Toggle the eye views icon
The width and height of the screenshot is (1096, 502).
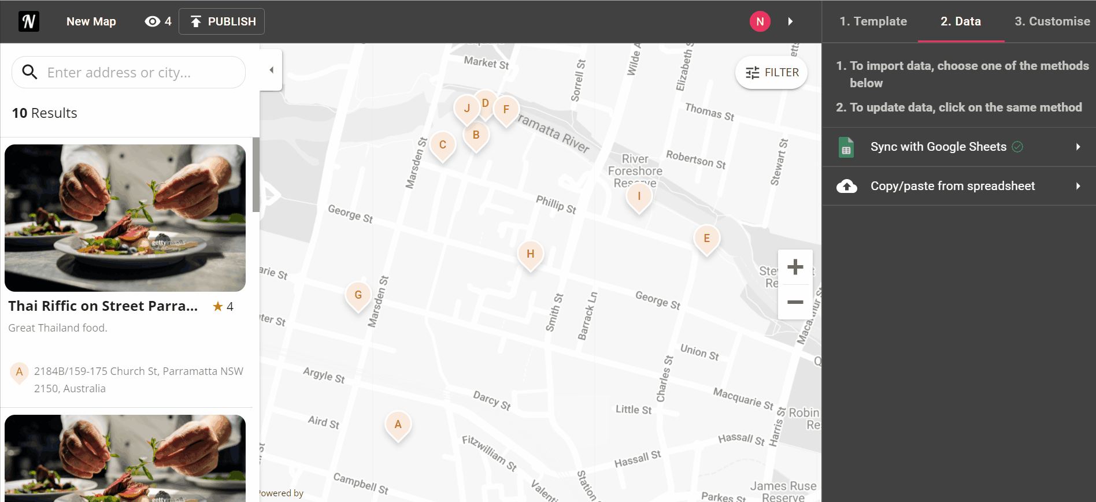pos(152,21)
